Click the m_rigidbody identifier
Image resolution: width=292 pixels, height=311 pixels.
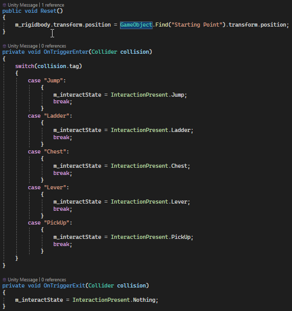[33, 25]
